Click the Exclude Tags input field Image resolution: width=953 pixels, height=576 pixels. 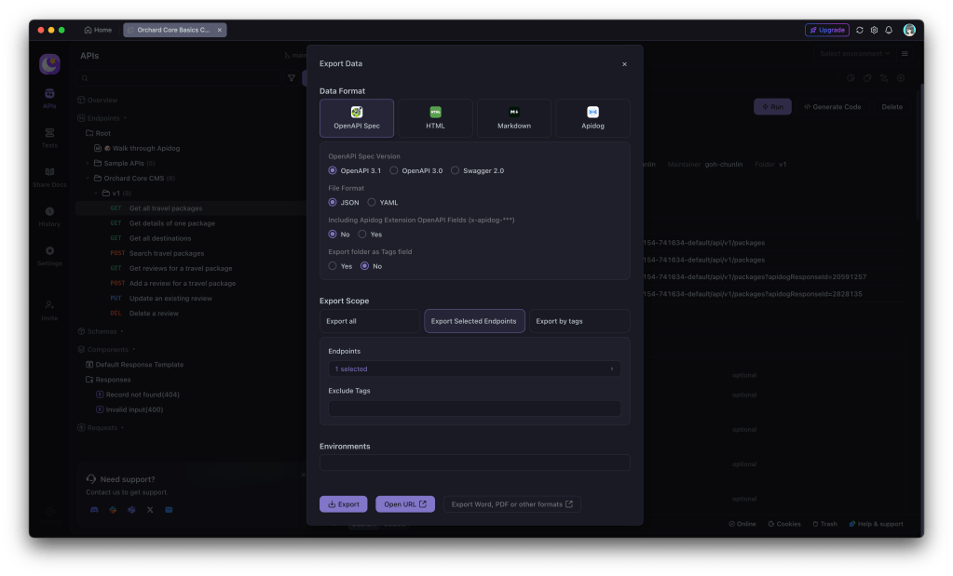coord(474,409)
